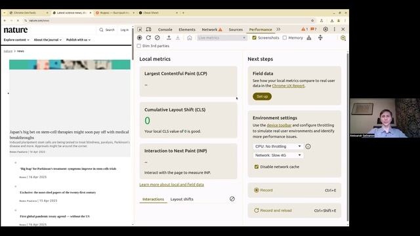Enable the Memory checkbox
Image resolution: width=420 pixels, height=236 pixels.
click(x=285, y=38)
